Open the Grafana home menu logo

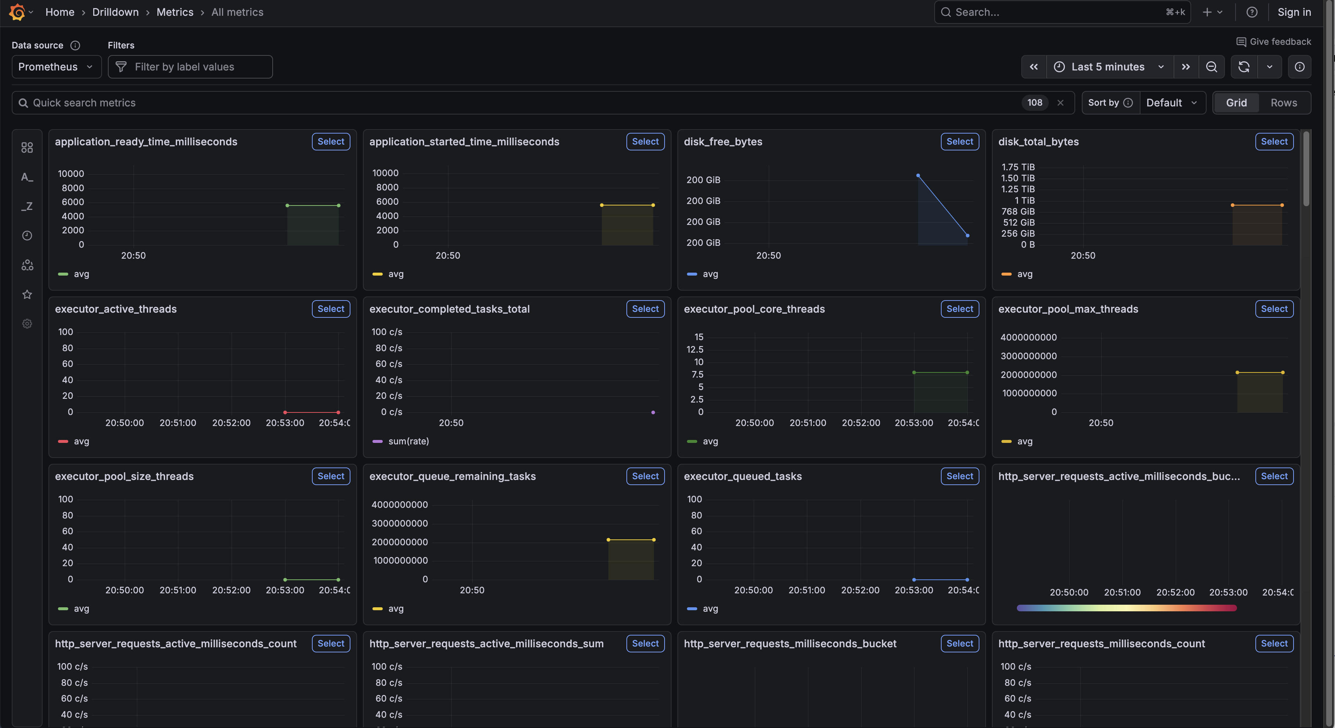[x=18, y=12]
